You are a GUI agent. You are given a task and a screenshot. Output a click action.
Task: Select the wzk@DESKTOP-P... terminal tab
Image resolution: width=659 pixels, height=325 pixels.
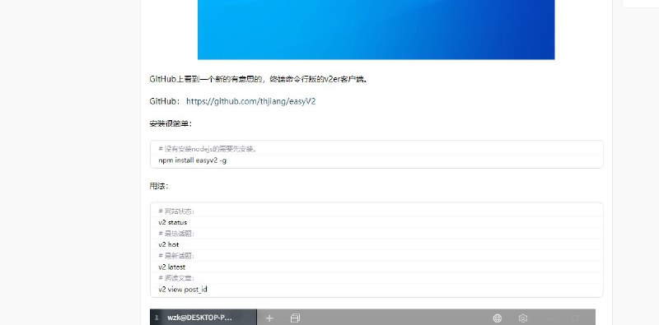point(203,318)
